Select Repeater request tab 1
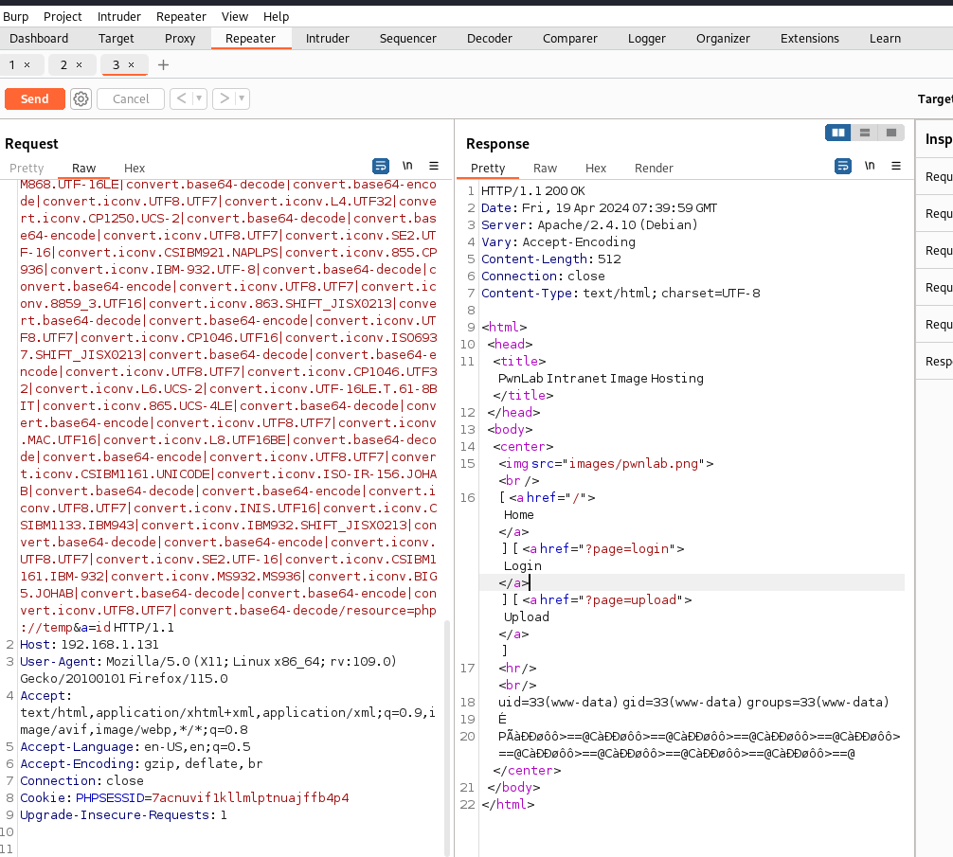953x857 pixels. point(12,65)
